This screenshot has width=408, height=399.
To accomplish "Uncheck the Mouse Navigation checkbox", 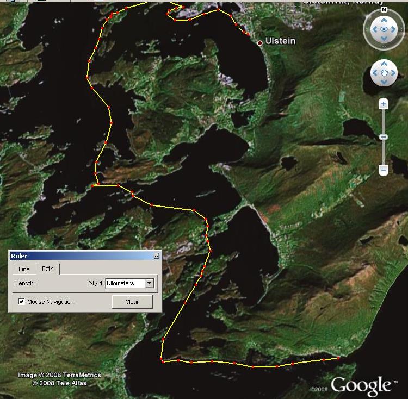I will coord(21,302).
